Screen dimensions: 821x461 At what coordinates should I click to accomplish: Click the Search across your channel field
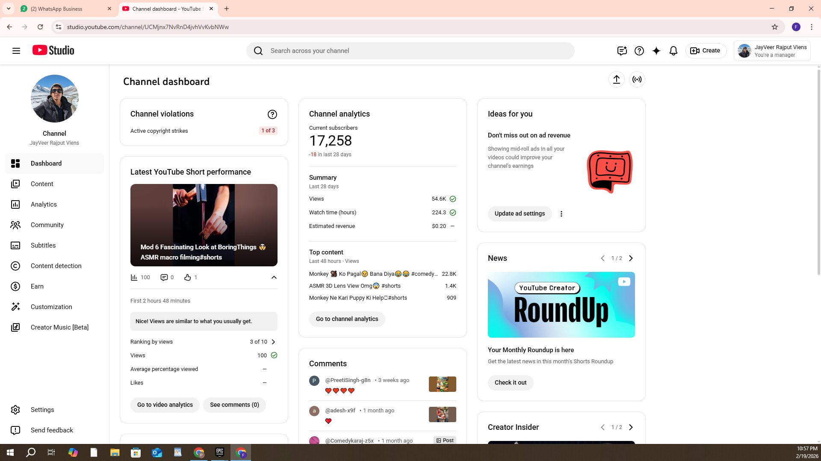pos(410,51)
